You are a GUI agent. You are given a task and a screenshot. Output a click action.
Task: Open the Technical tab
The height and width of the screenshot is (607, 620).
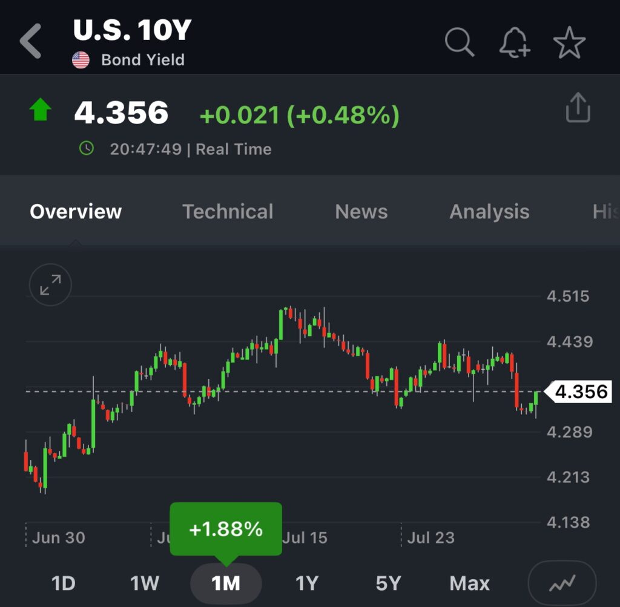(x=228, y=212)
